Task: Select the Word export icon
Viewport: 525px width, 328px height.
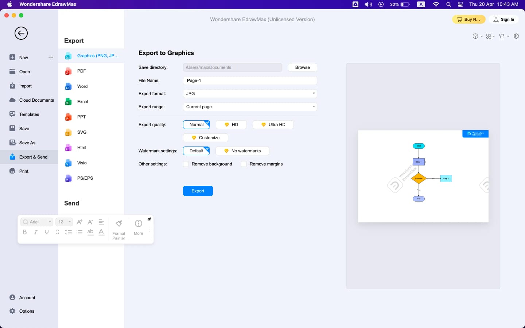Action: 68,87
